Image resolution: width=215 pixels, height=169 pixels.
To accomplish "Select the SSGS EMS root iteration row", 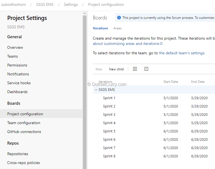I will coord(154,90).
